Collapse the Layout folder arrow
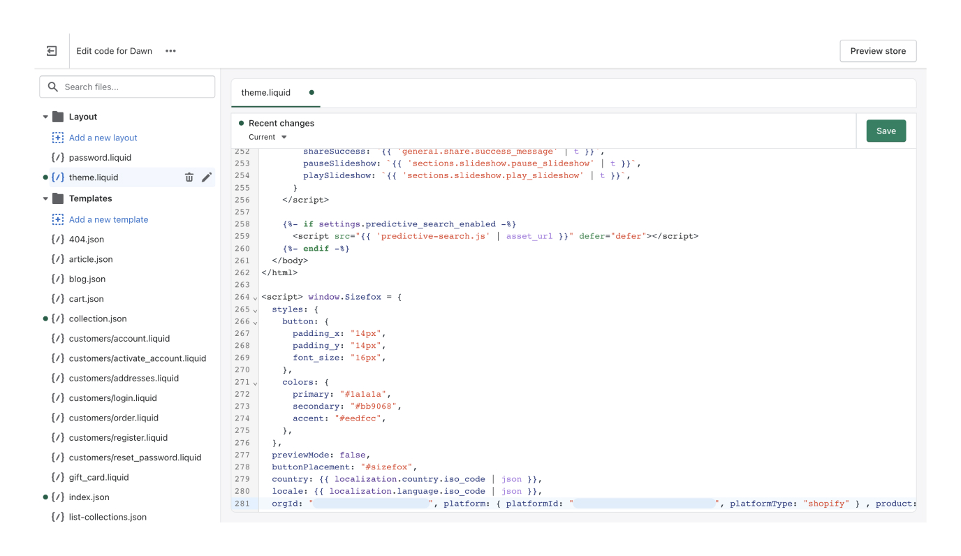Image resolution: width=961 pixels, height=556 pixels. click(45, 117)
